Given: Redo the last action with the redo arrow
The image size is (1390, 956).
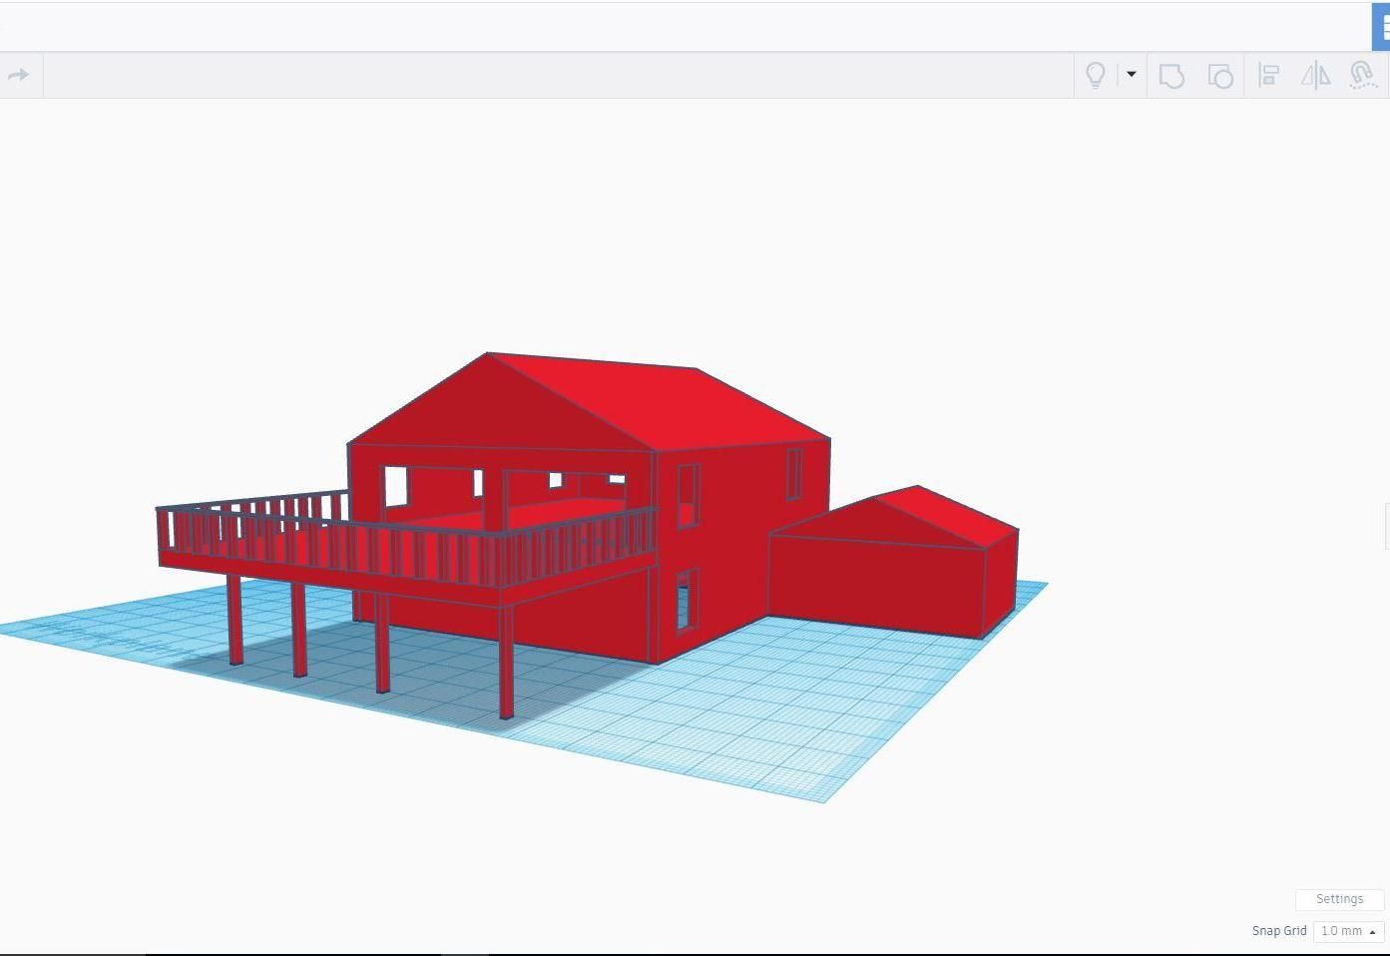Looking at the screenshot, I should click(20, 75).
